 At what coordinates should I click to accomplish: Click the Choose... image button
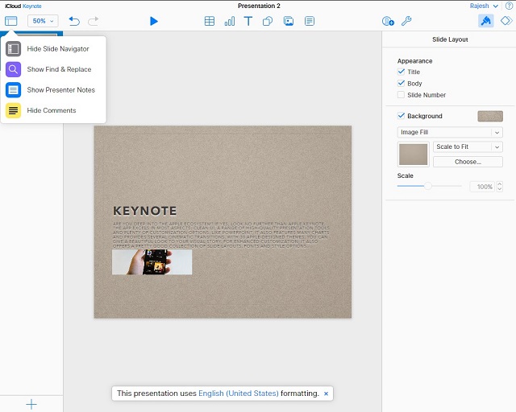[x=468, y=162]
